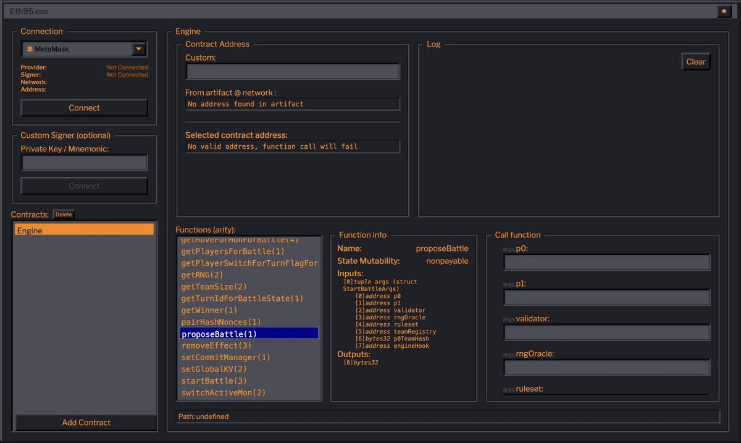The width and height of the screenshot is (741, 443).
Task: Click the Eth95.exe window title
Action: [x=29, y=11]
